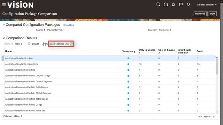The image size is (223, 125).
Task: Open Amanda Williams user menu
Action: click(207, 5)
